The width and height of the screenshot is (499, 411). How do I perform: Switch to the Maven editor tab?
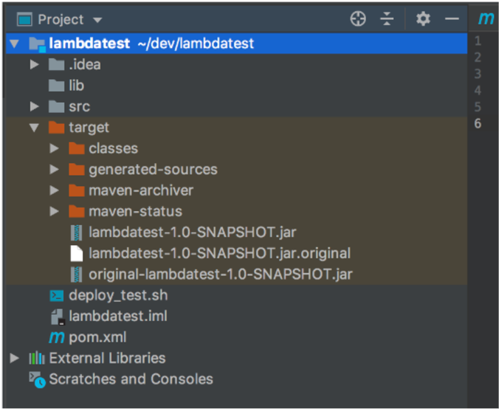[486, 19]
